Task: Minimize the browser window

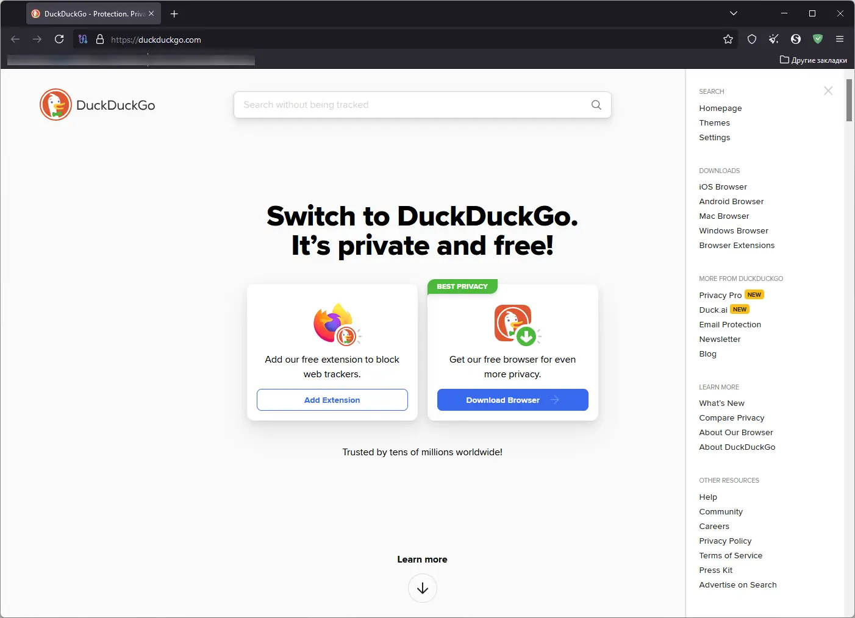Action: coord(784,13)
